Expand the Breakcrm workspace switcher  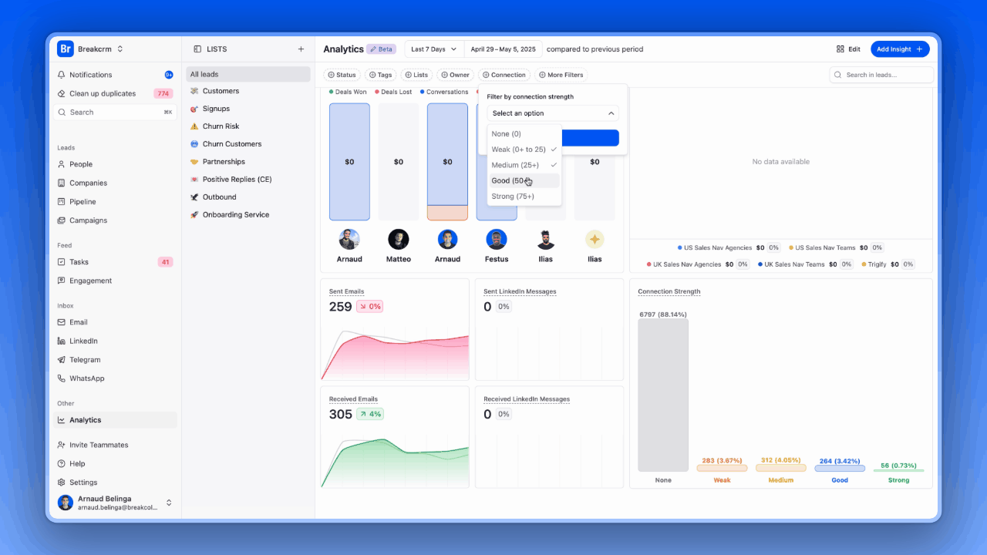[x=91, y=49]
